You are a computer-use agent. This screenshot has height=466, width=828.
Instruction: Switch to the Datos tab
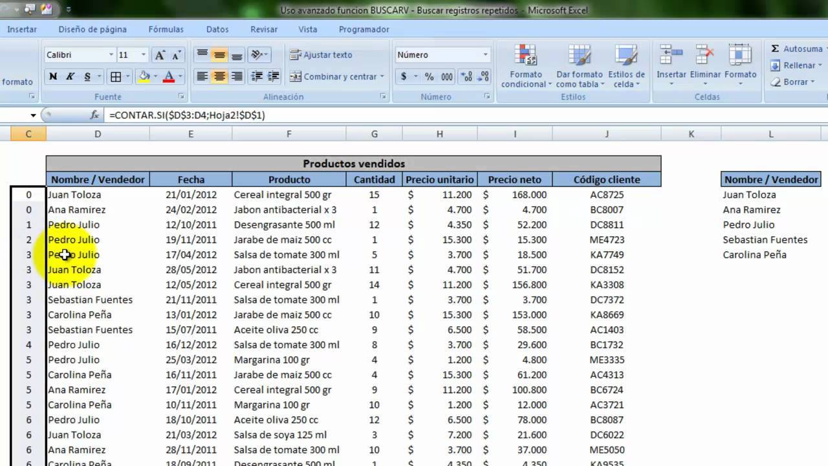pos(217,29)
